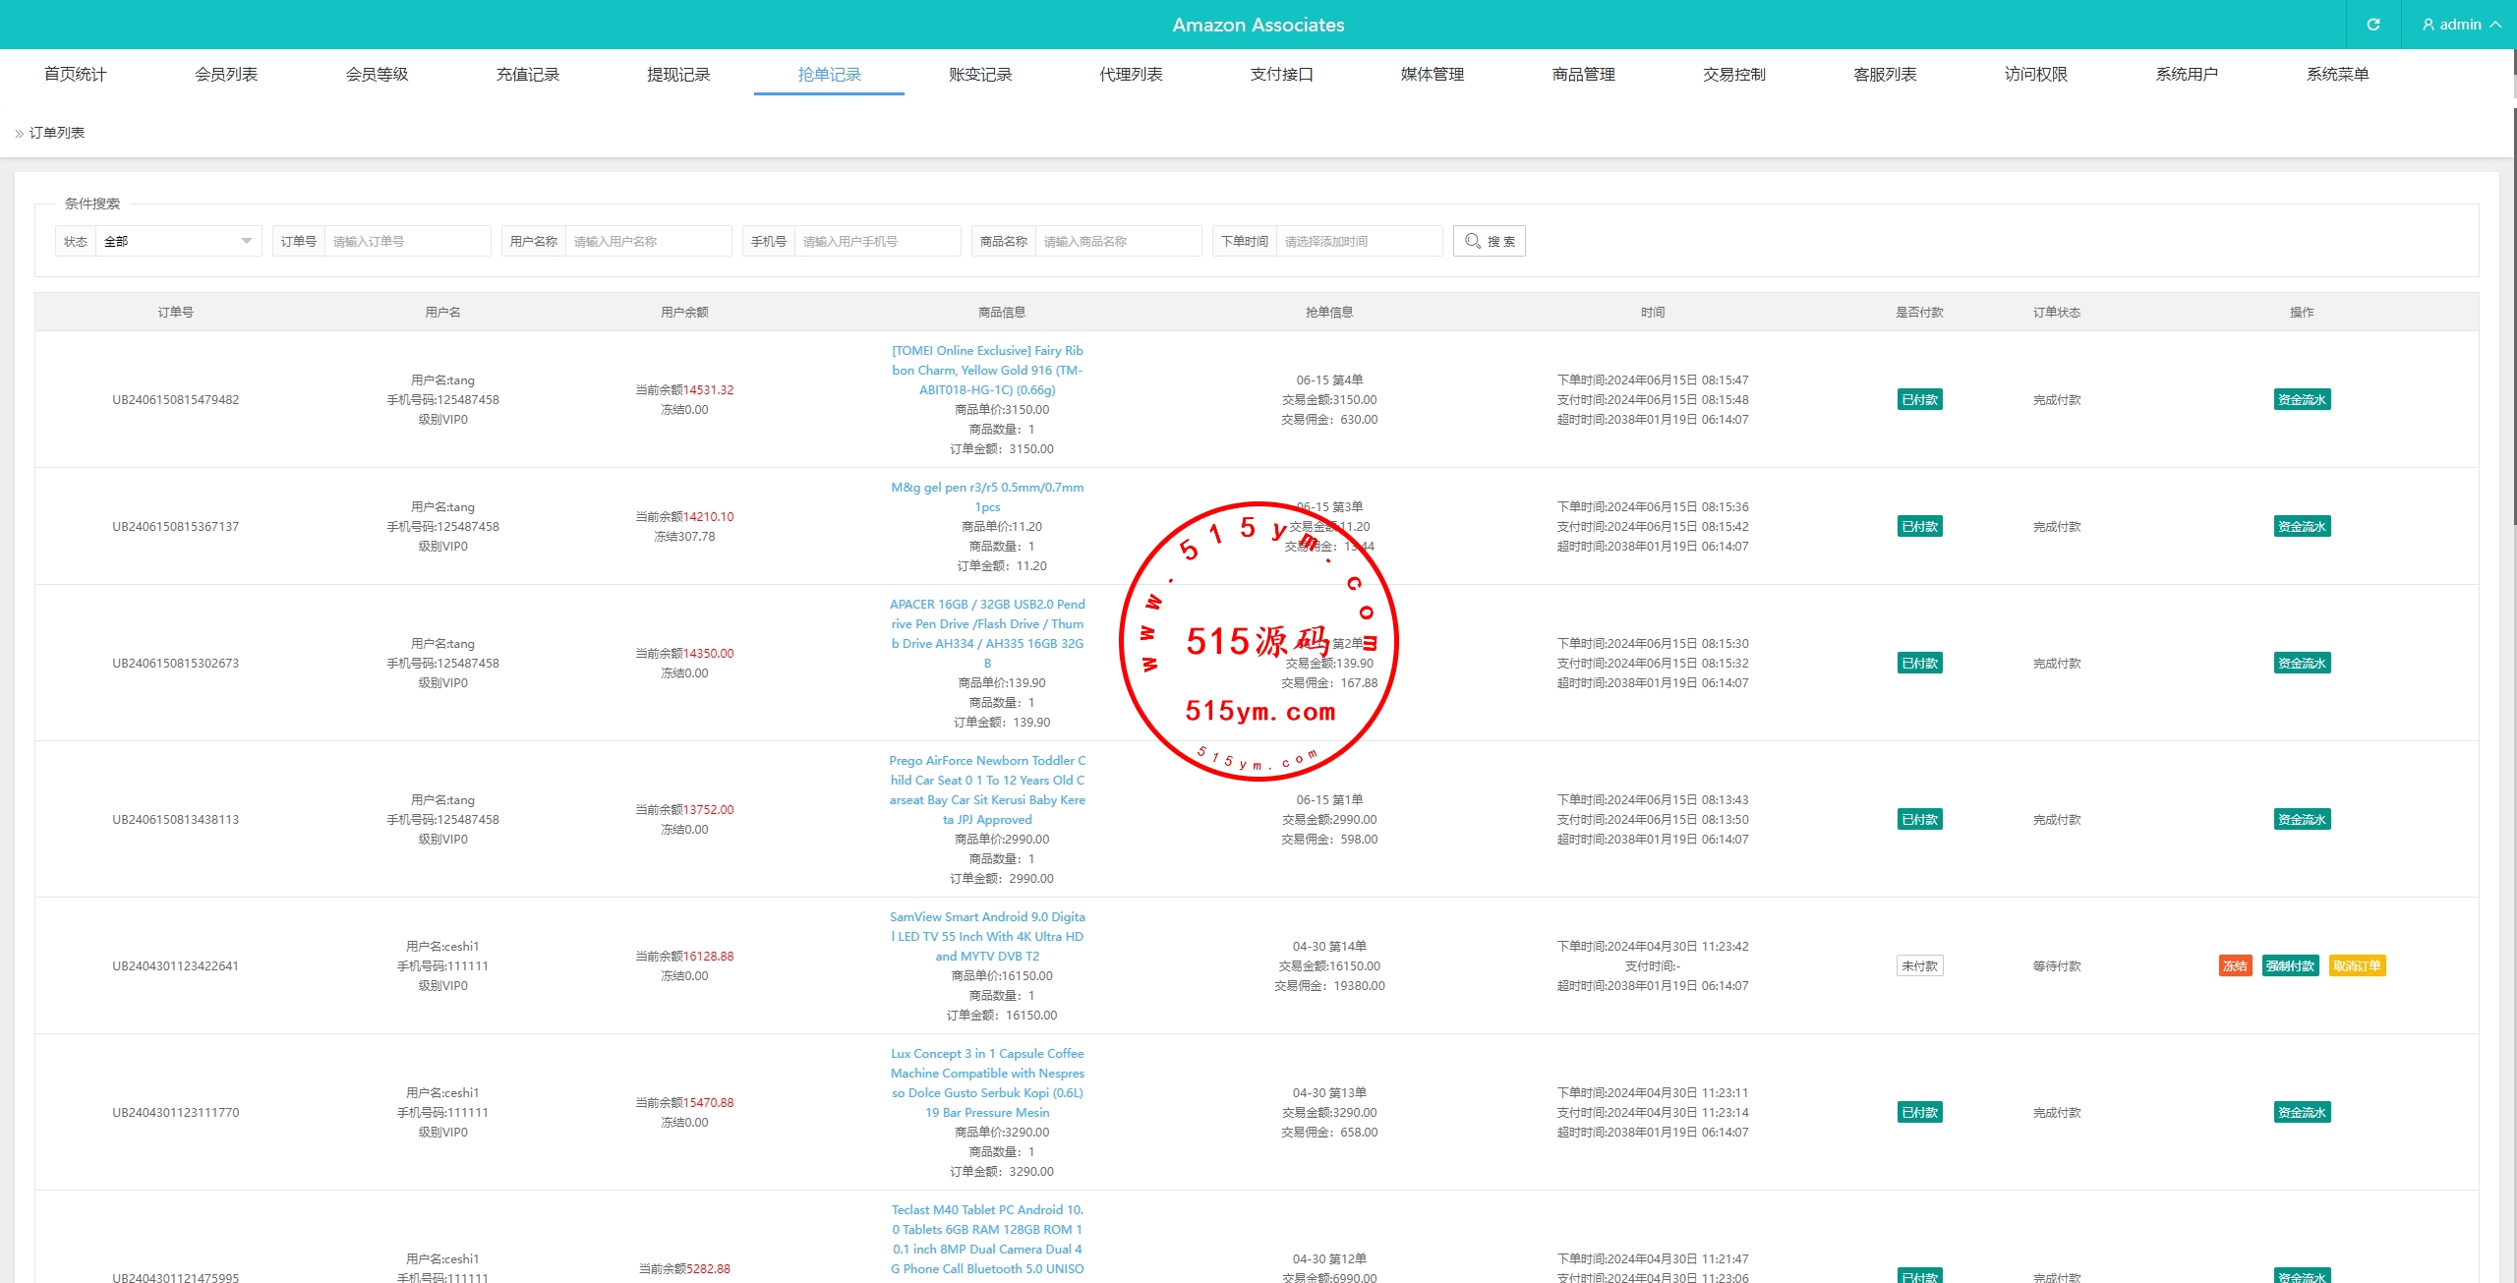Open the 下单时间 date picker field
This screenshot has width=2517, height=1283.
coord(1358,241)
